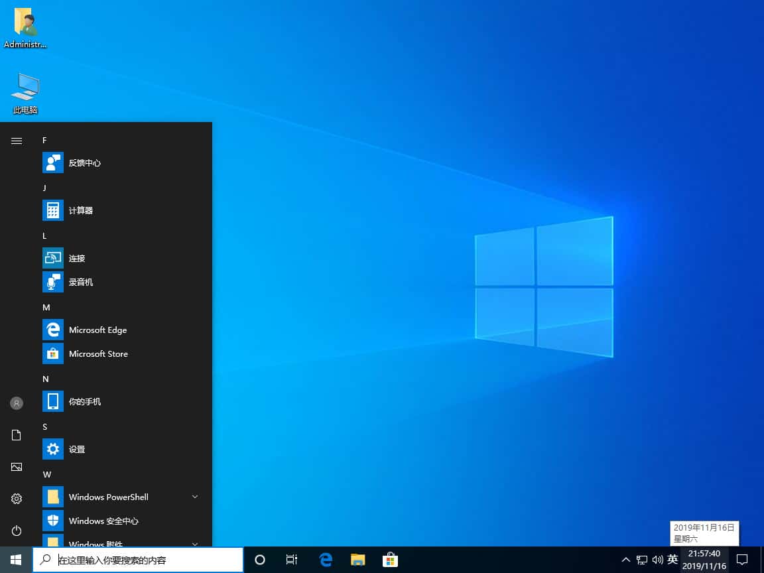764x573 pixels.
Task: Open Task View on taskbar
Action: [x=292, y=560]
